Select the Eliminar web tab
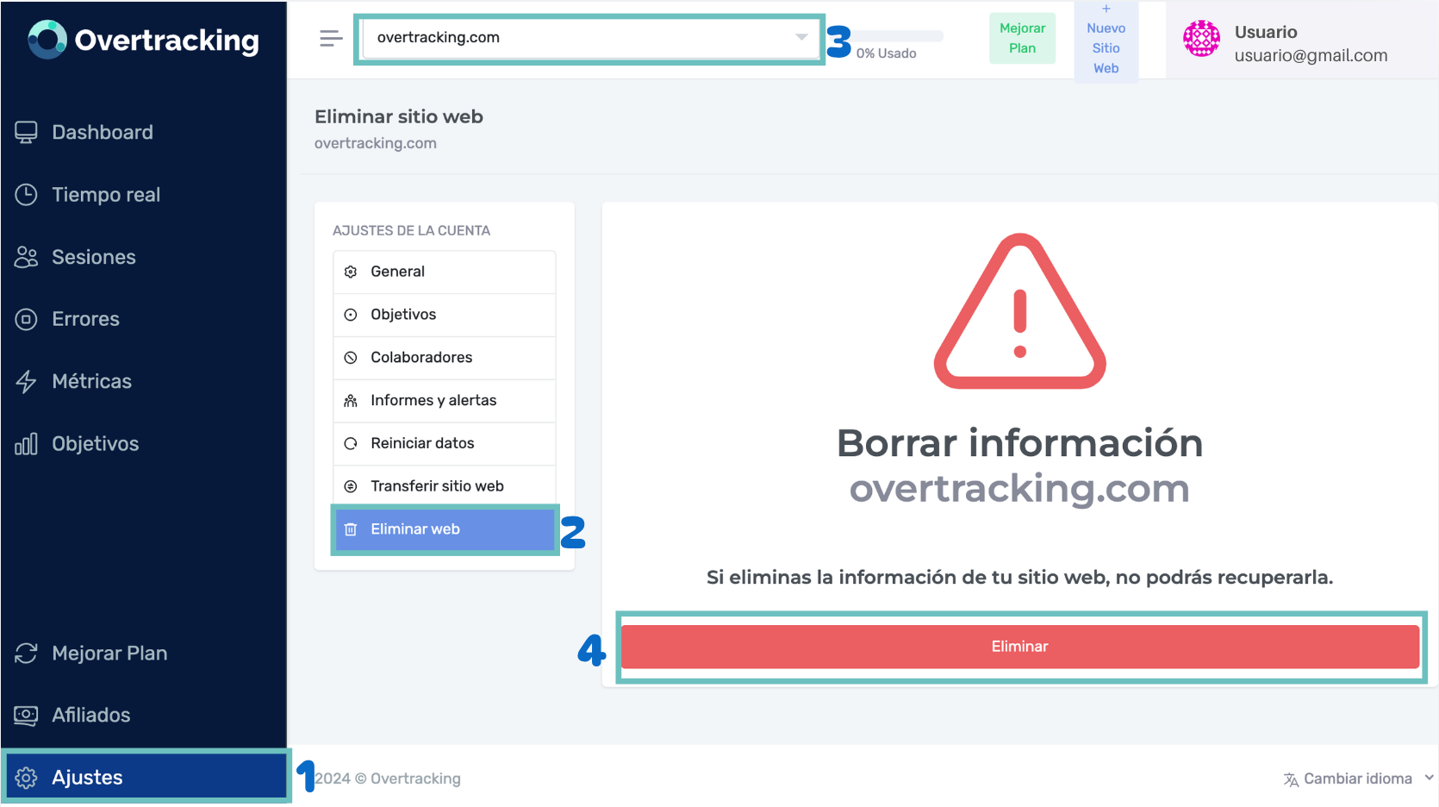 point(445,529)
